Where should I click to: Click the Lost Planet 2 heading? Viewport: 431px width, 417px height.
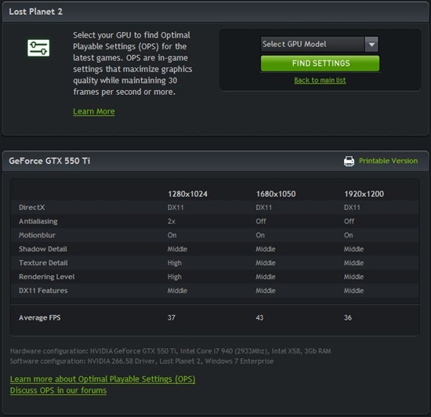point(35,12)
